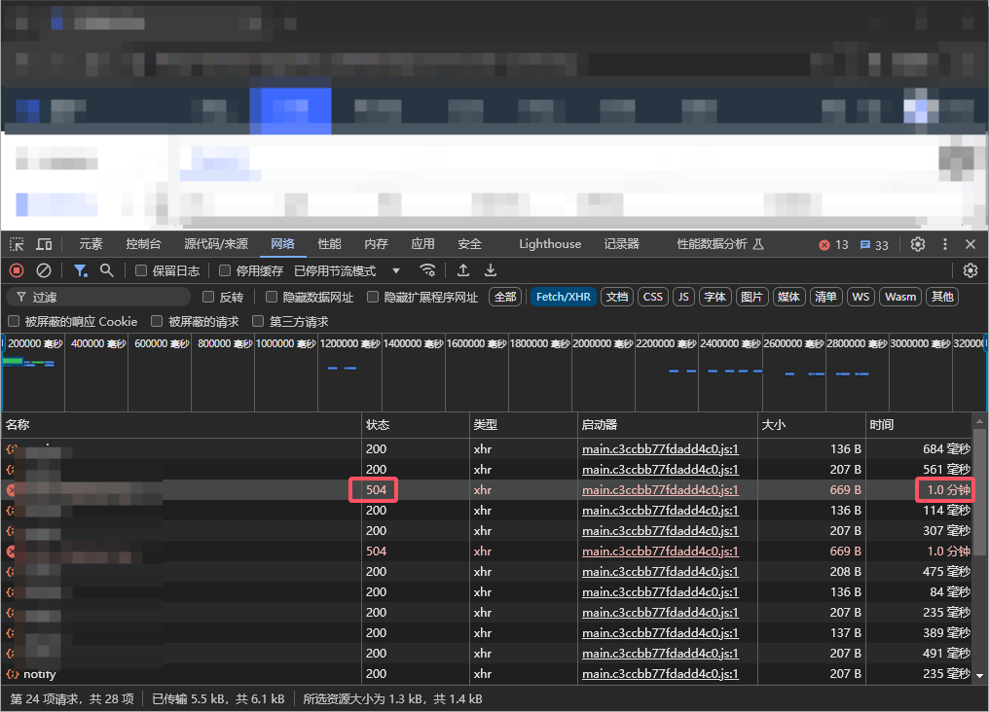
Task: Click the import HAR upload icon
Action: click(463, 270)
